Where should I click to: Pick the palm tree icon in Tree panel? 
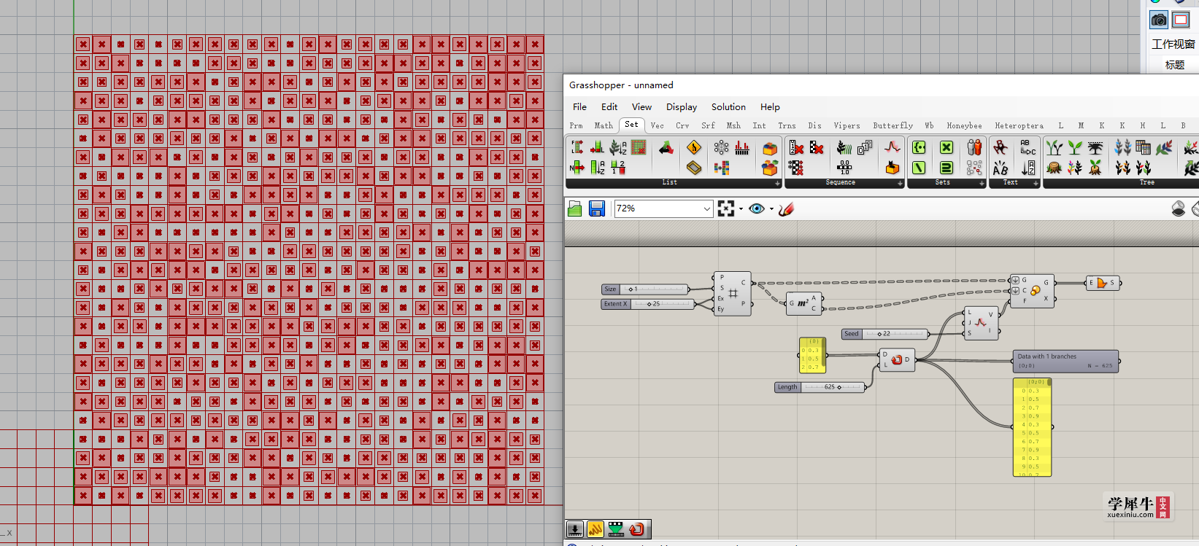[x=1095, y=148]
